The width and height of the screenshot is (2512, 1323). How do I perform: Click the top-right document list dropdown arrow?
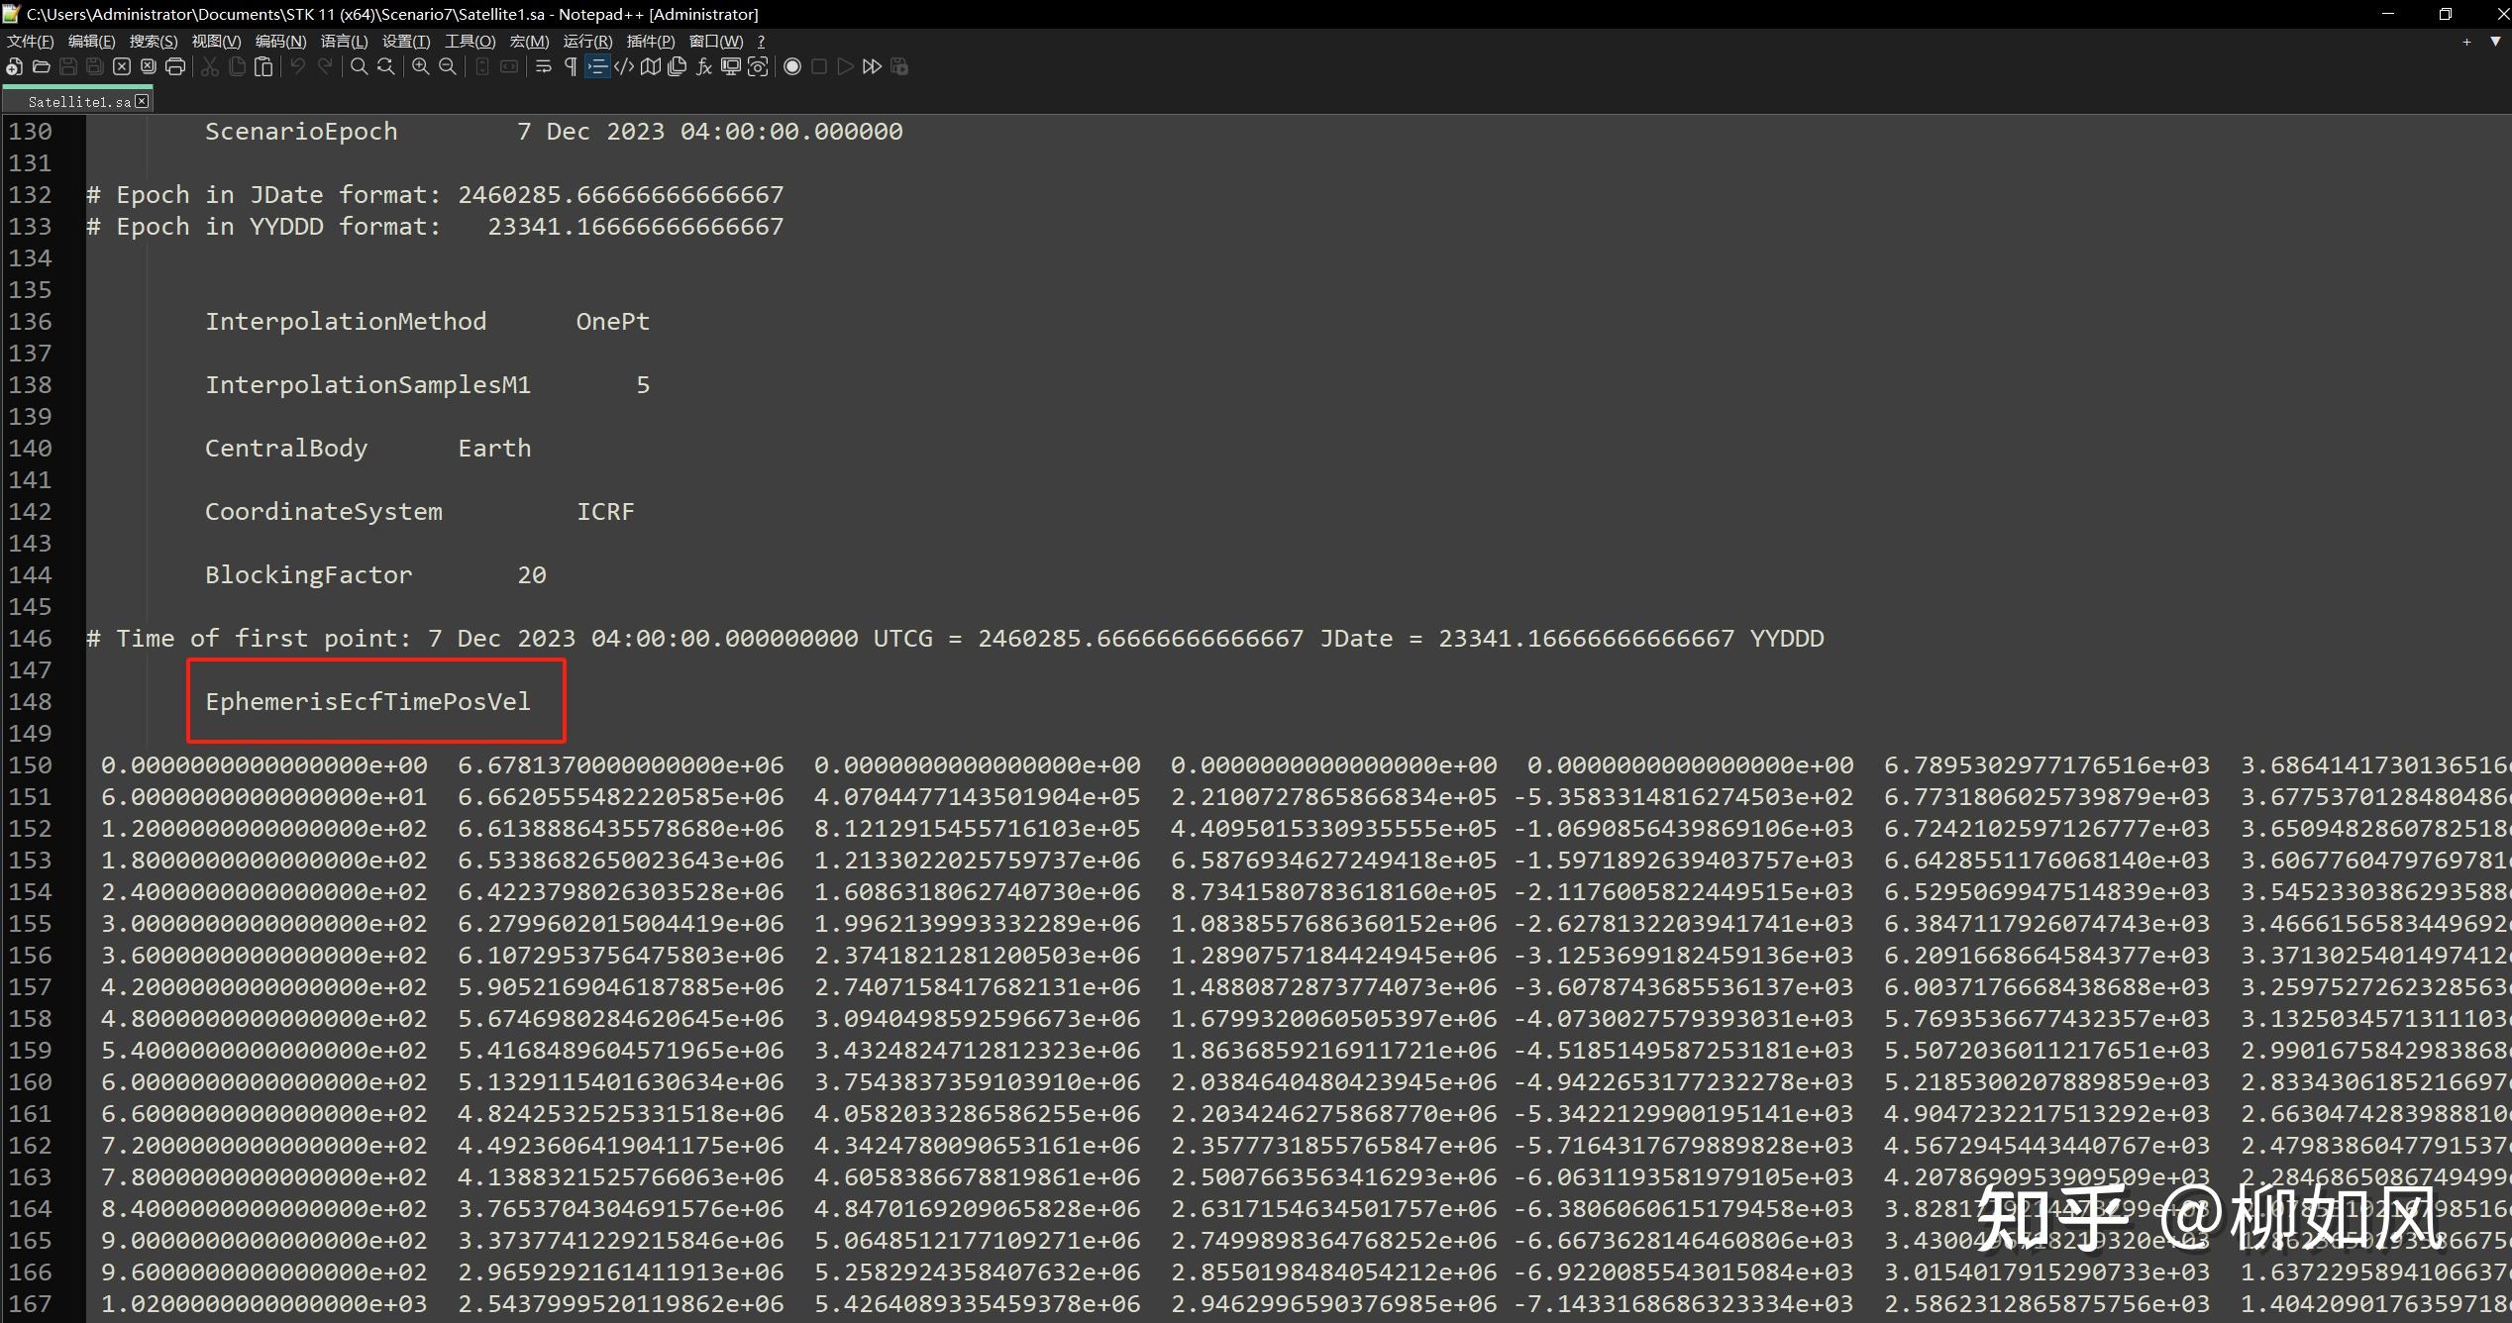pos(2495,41)
